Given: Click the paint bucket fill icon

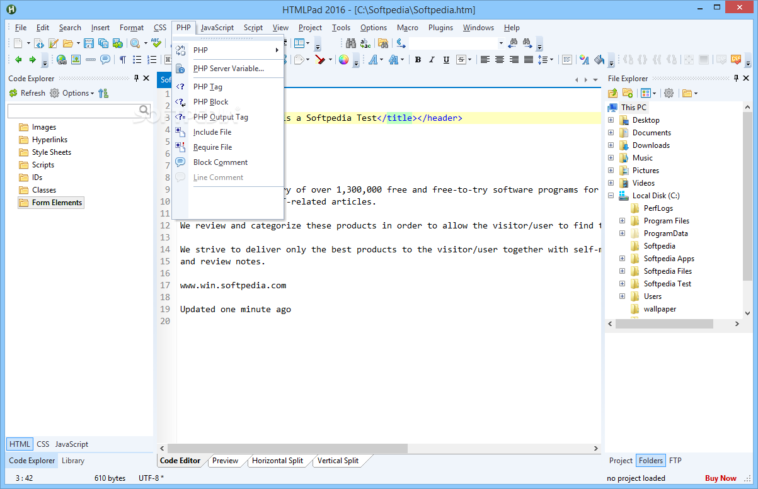Looking at the screenshot, I should click(x=599, y=60).
